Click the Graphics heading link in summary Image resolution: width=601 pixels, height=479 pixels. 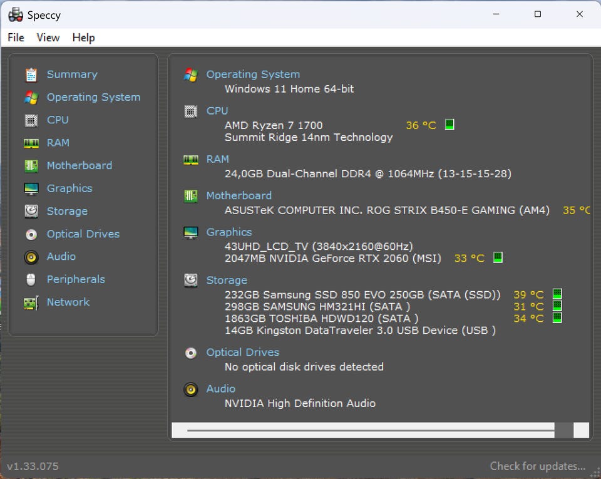(229, 232)
